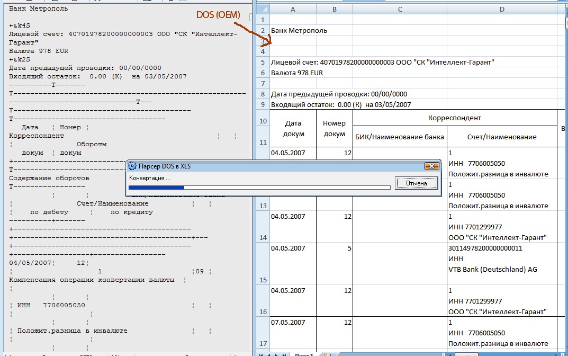The height and width of the screenshot is (356, 568).
Task: Select row 2 header
Action: [263, 30]
